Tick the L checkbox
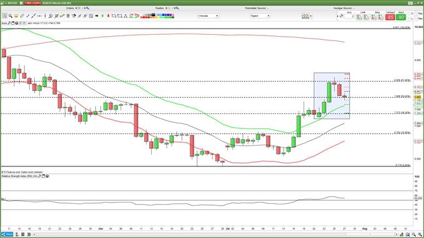The width and height of the screenshot is (424, 238). tap(409, 18)
